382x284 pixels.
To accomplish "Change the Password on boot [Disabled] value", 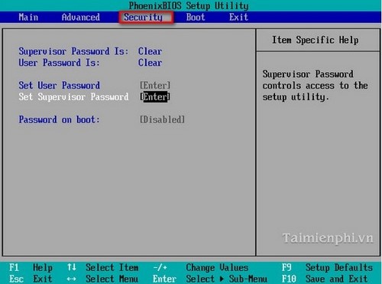I will coord(162,119).
